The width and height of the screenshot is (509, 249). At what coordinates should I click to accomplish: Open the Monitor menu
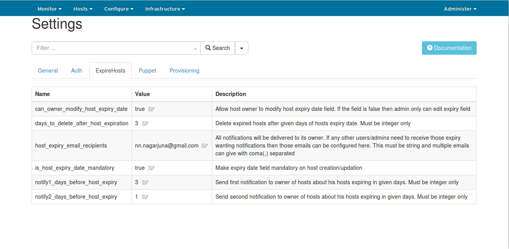pyautogui.click(x=50, y=9)
